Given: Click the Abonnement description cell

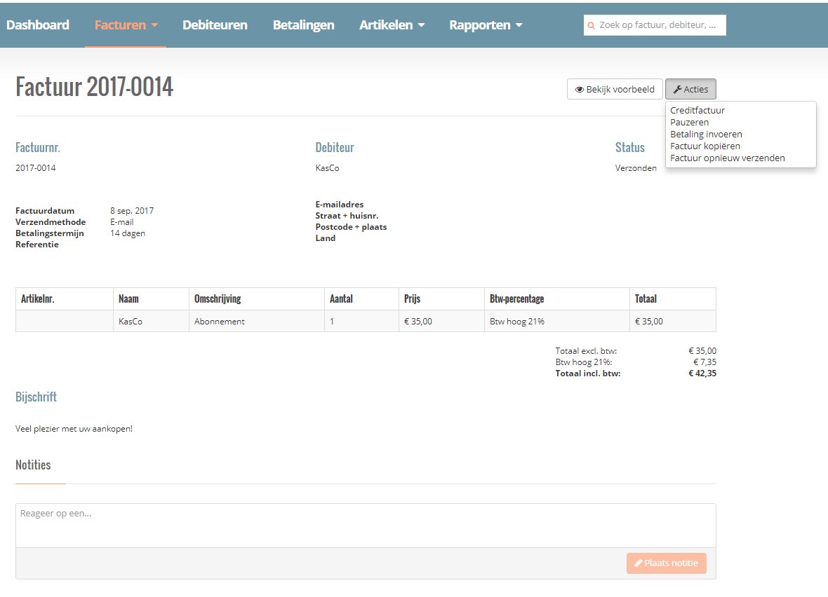Looking at the screenshot, I should click(x=257, y=321).
